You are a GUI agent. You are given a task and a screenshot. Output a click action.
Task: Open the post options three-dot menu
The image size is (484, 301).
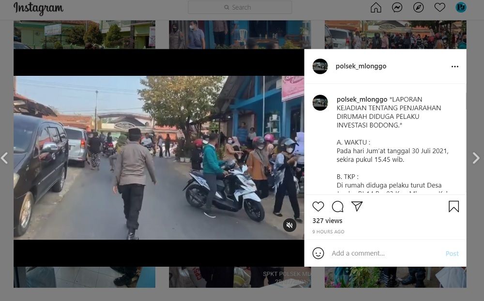click(454, 67)
